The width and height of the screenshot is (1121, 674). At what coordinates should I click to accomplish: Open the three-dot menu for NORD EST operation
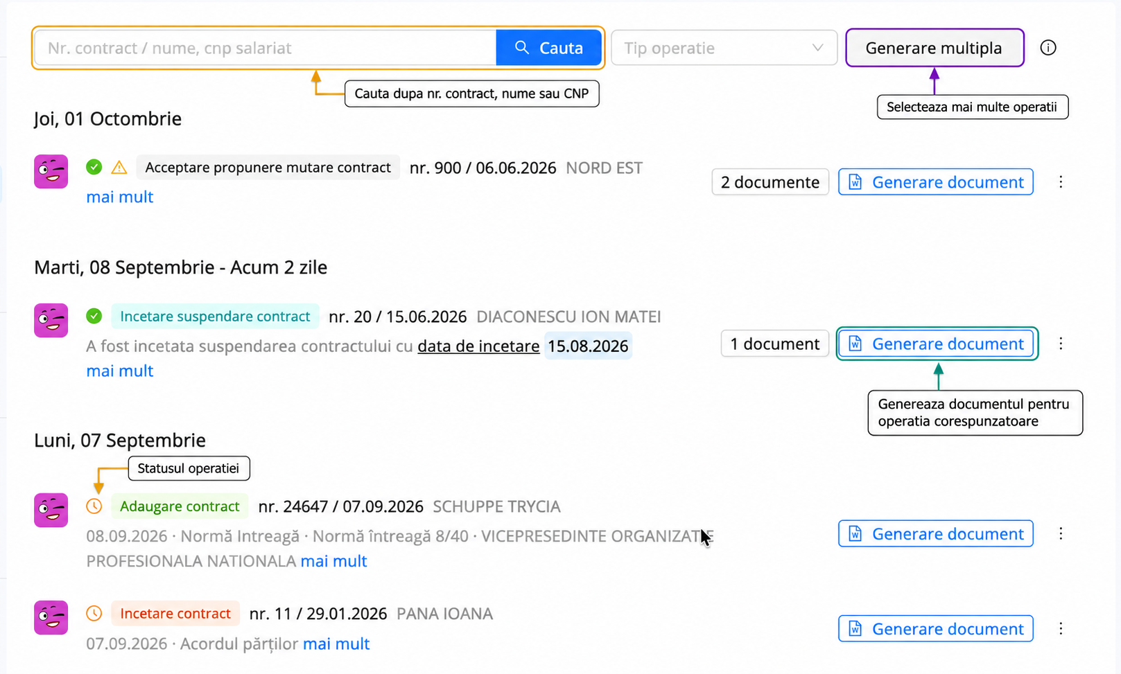click(1061, 182)
